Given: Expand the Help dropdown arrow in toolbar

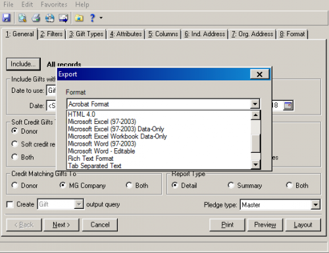Looking at the screenshot, I should click(101, 18).
